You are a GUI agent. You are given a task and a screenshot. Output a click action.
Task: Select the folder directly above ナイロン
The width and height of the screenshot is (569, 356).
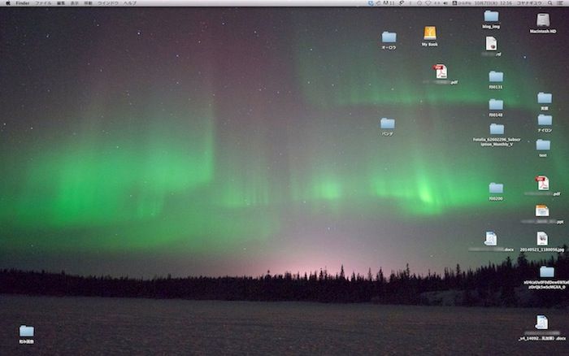pos(545,98)
